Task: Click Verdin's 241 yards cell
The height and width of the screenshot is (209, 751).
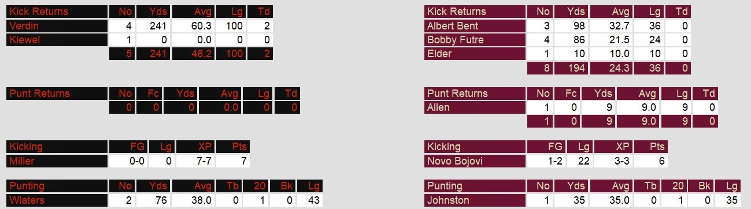Action: click(x=153, y=26)
